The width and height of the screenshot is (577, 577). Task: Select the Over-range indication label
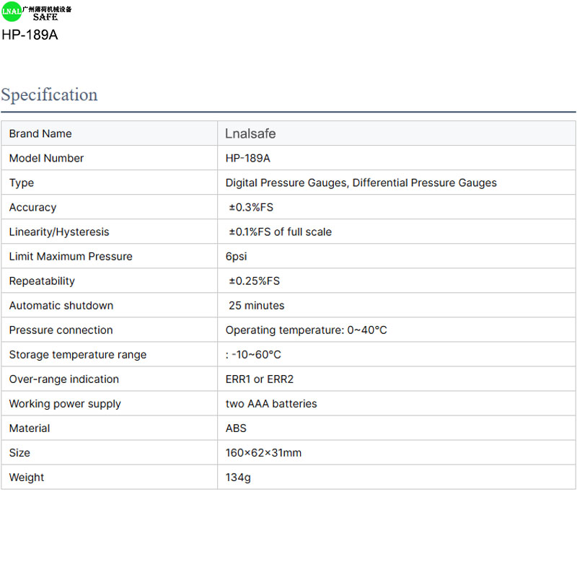coord(64,379)
